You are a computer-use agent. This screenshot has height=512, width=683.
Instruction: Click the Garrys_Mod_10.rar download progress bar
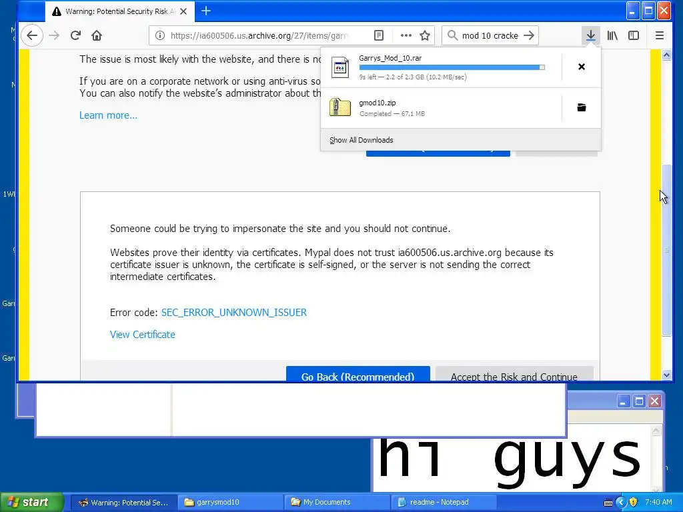point(452,67)
